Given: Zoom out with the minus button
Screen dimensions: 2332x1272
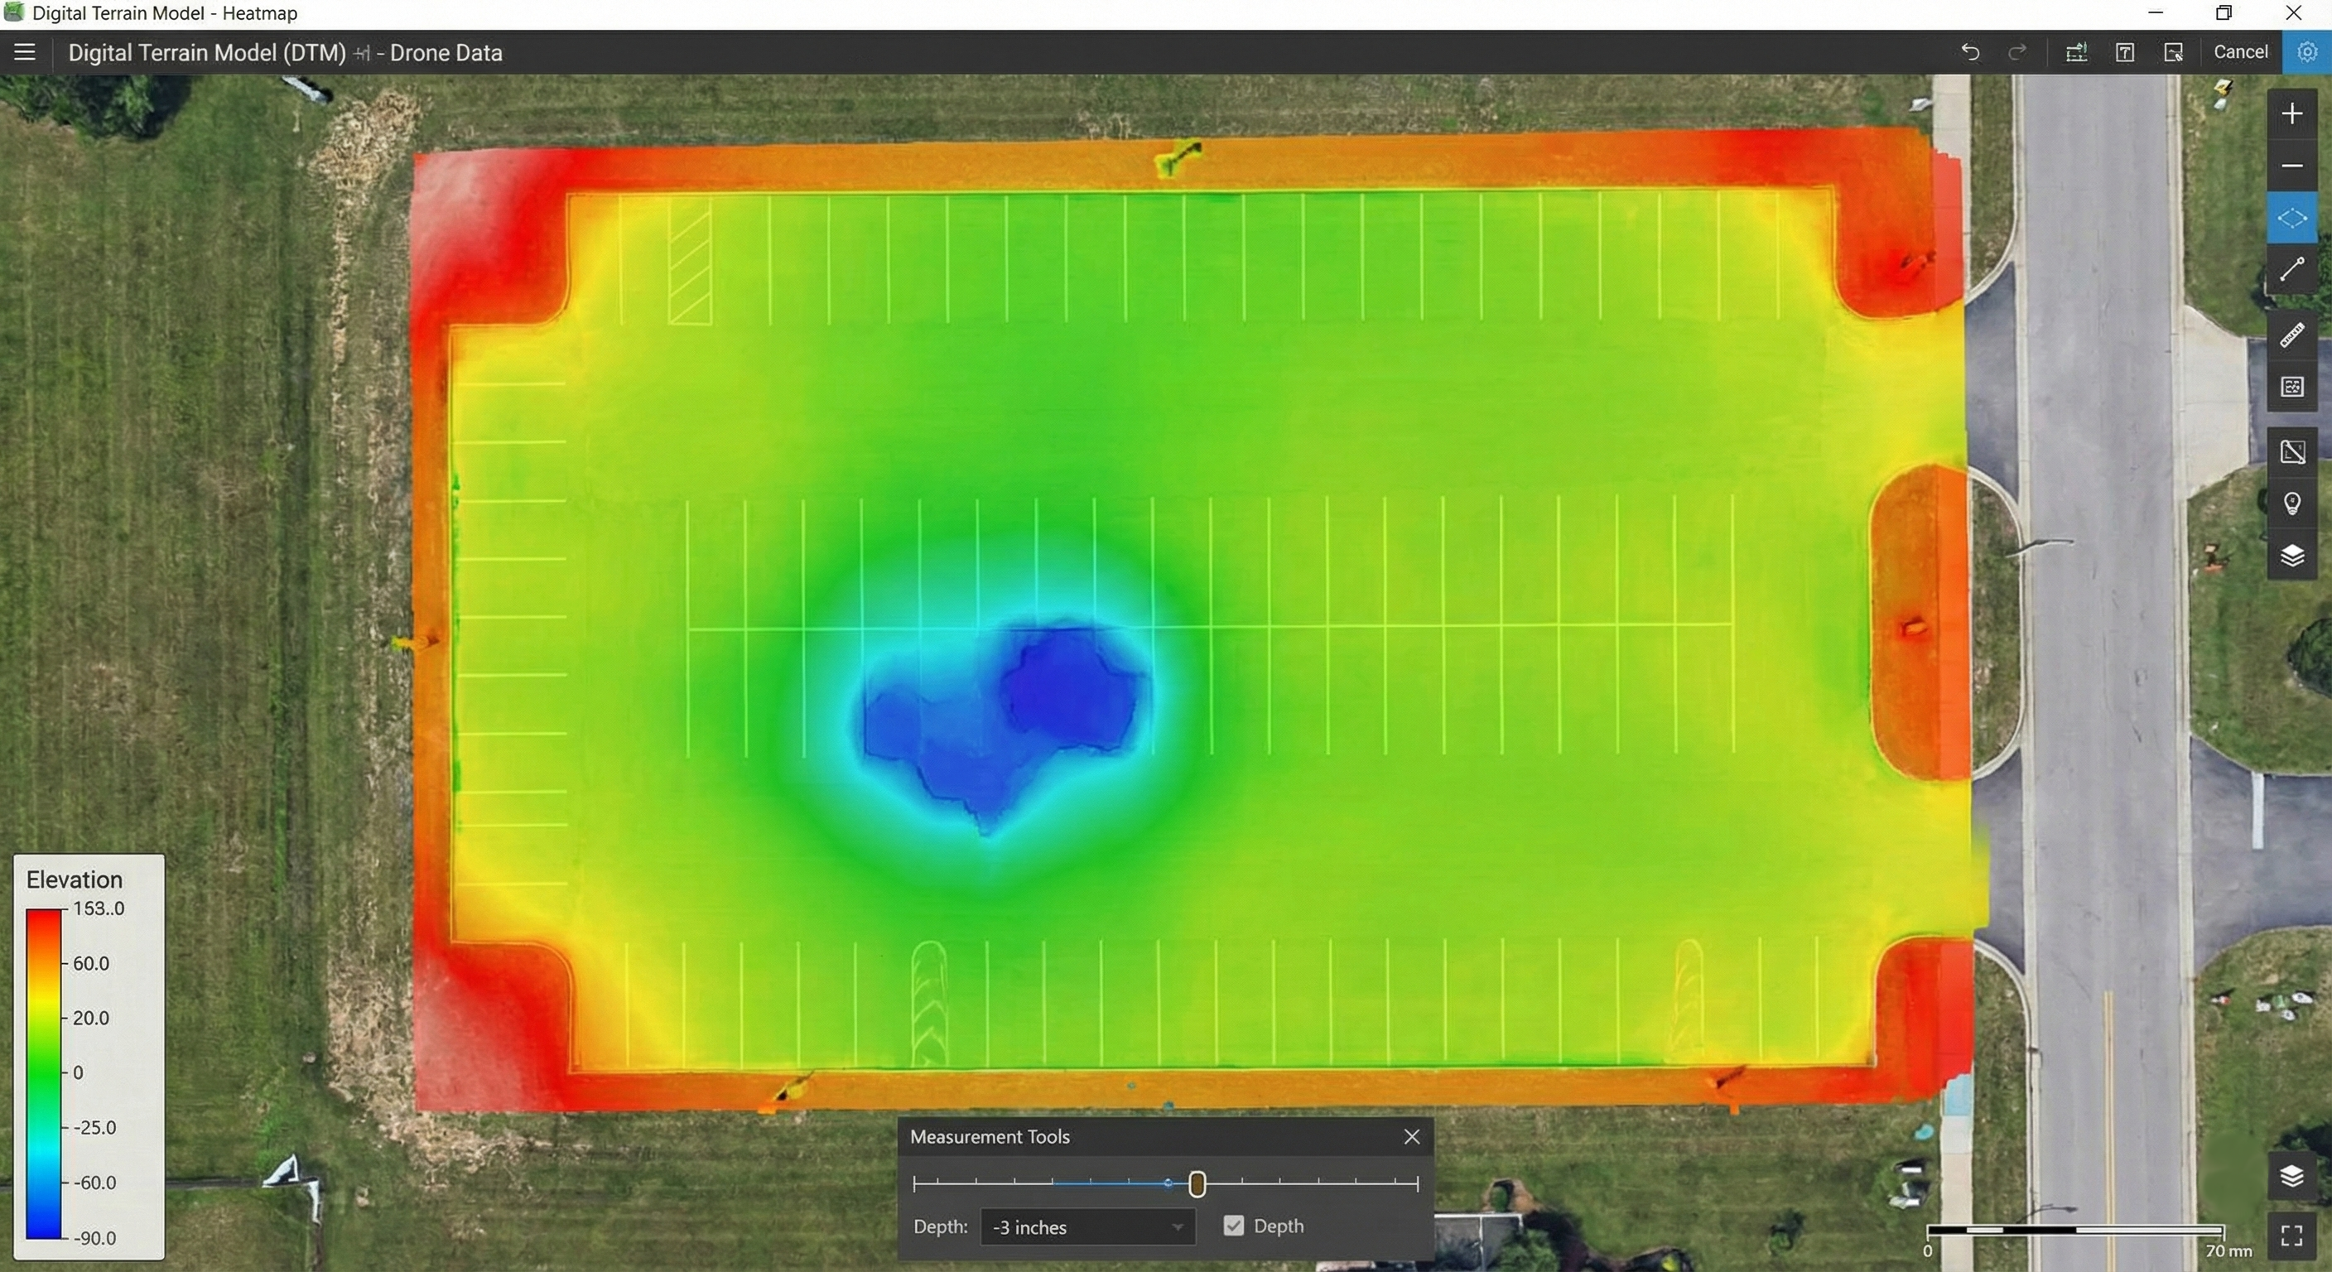Looking at the screenshot, I should (2291, 166).
